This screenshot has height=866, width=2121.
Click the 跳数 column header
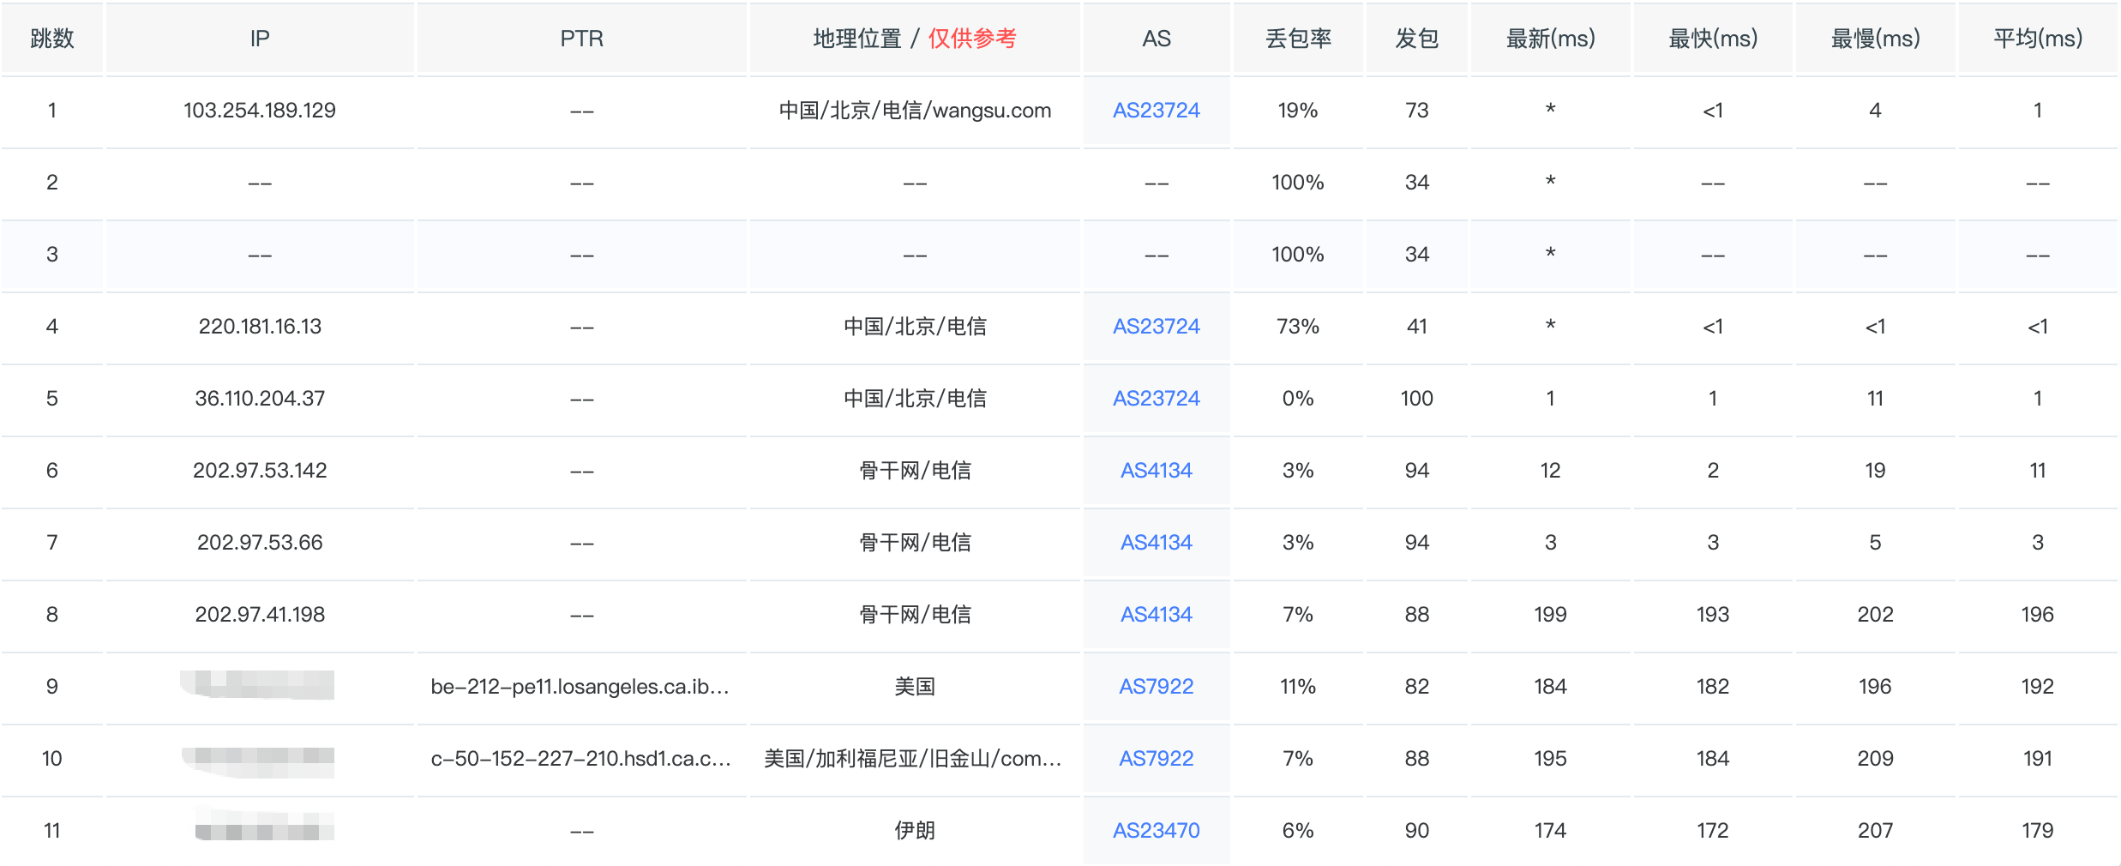(x=51, y=39)
